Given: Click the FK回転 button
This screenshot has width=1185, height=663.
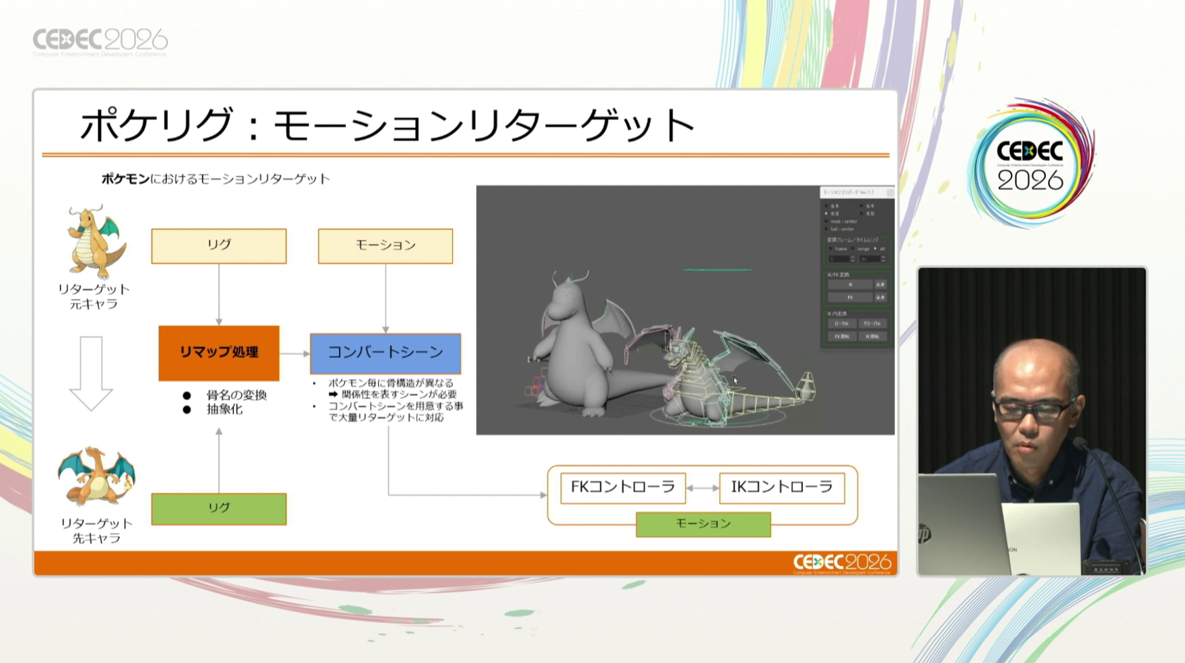Looking at the screenshot, I should (842, 336).
